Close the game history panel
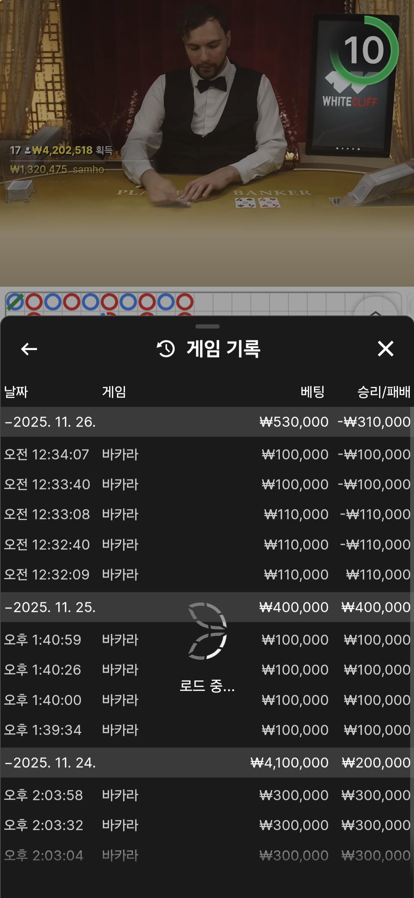This screenshot has width=414, height=898. tap(385, 349)
